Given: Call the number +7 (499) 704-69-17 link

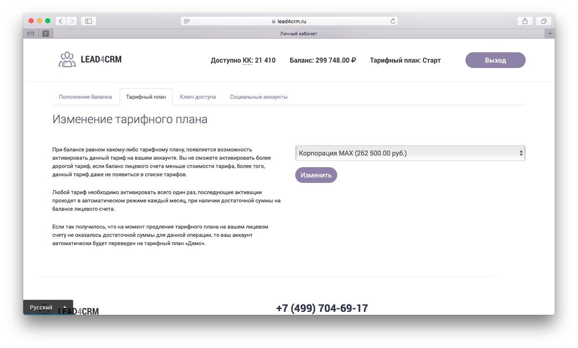Looking at the screenshot, I should tap(322, 308).
